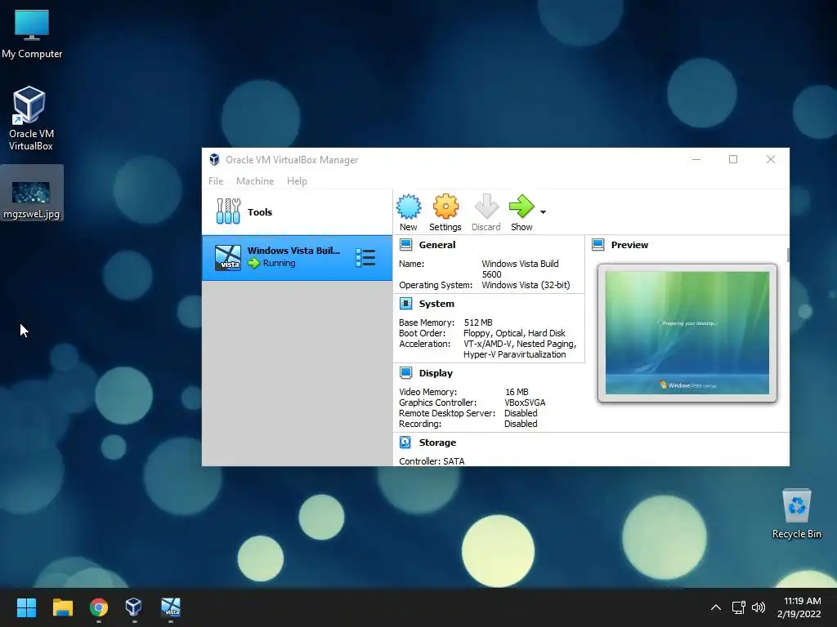This screenshot has width=837, height=627.
Task: Click the Display section screen icon
Action: pos(405,372)
